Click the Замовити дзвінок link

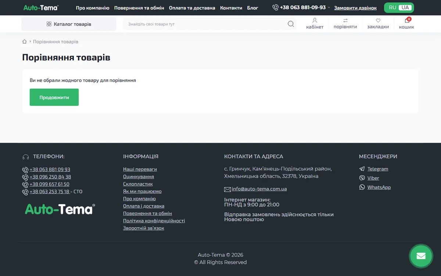(x=355, y=8)
